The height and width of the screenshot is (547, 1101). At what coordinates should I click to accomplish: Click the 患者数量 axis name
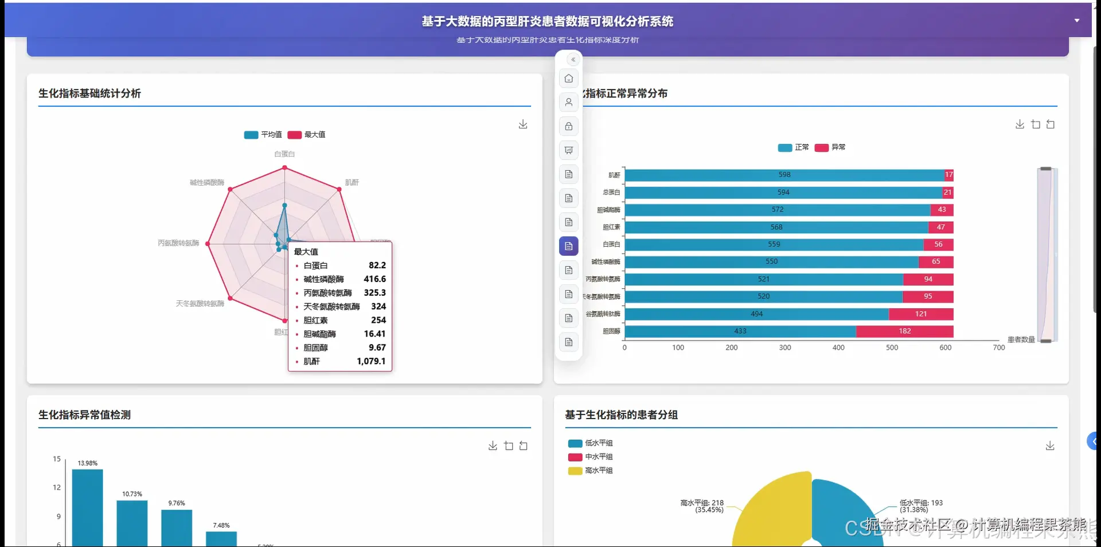click(1021, 339)
